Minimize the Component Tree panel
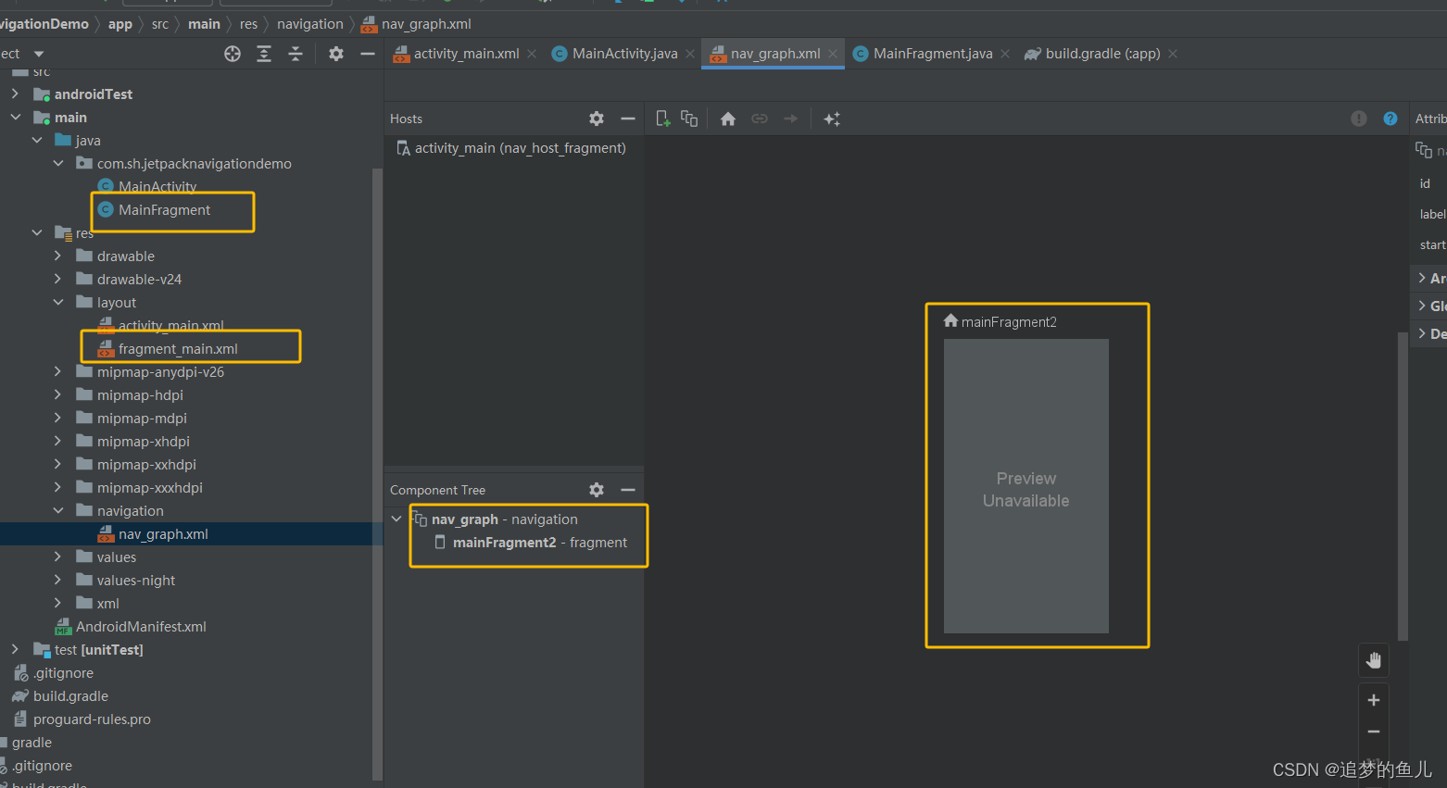Image resolution: width=1447 pixels, height=788 pixels. (x=628, y=490)
